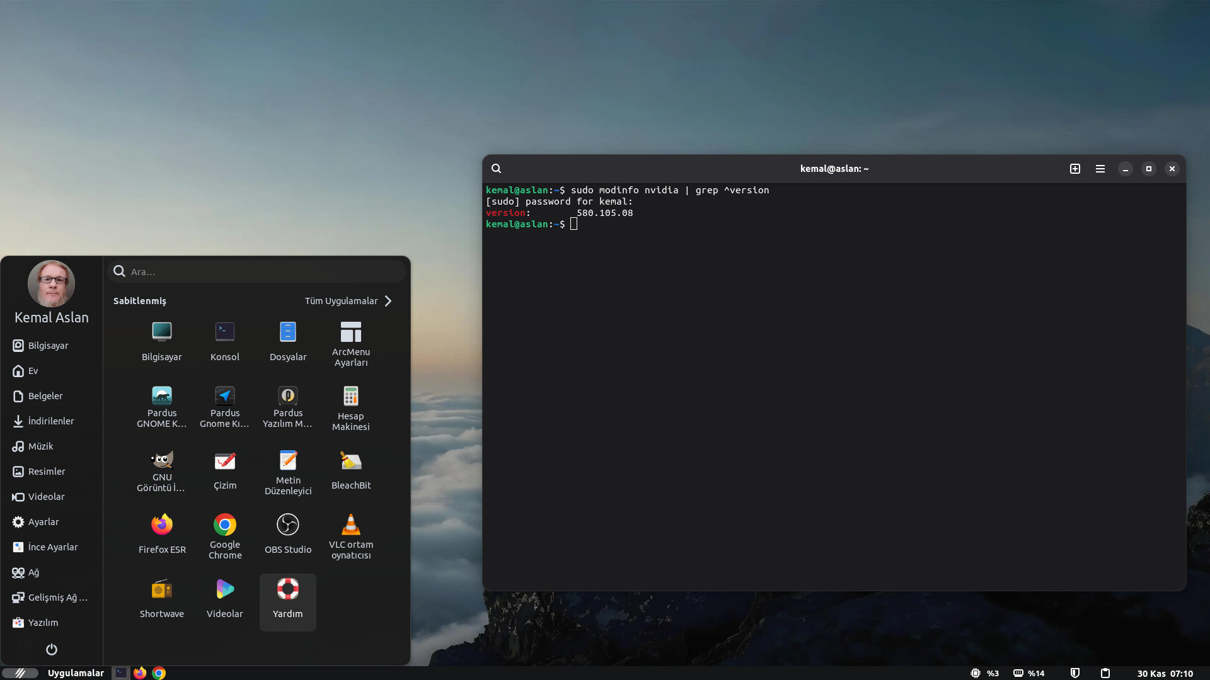Screen dimensions: 1210x680
Task: Click the Yardım help icon
Action: [x=288, y=598]
